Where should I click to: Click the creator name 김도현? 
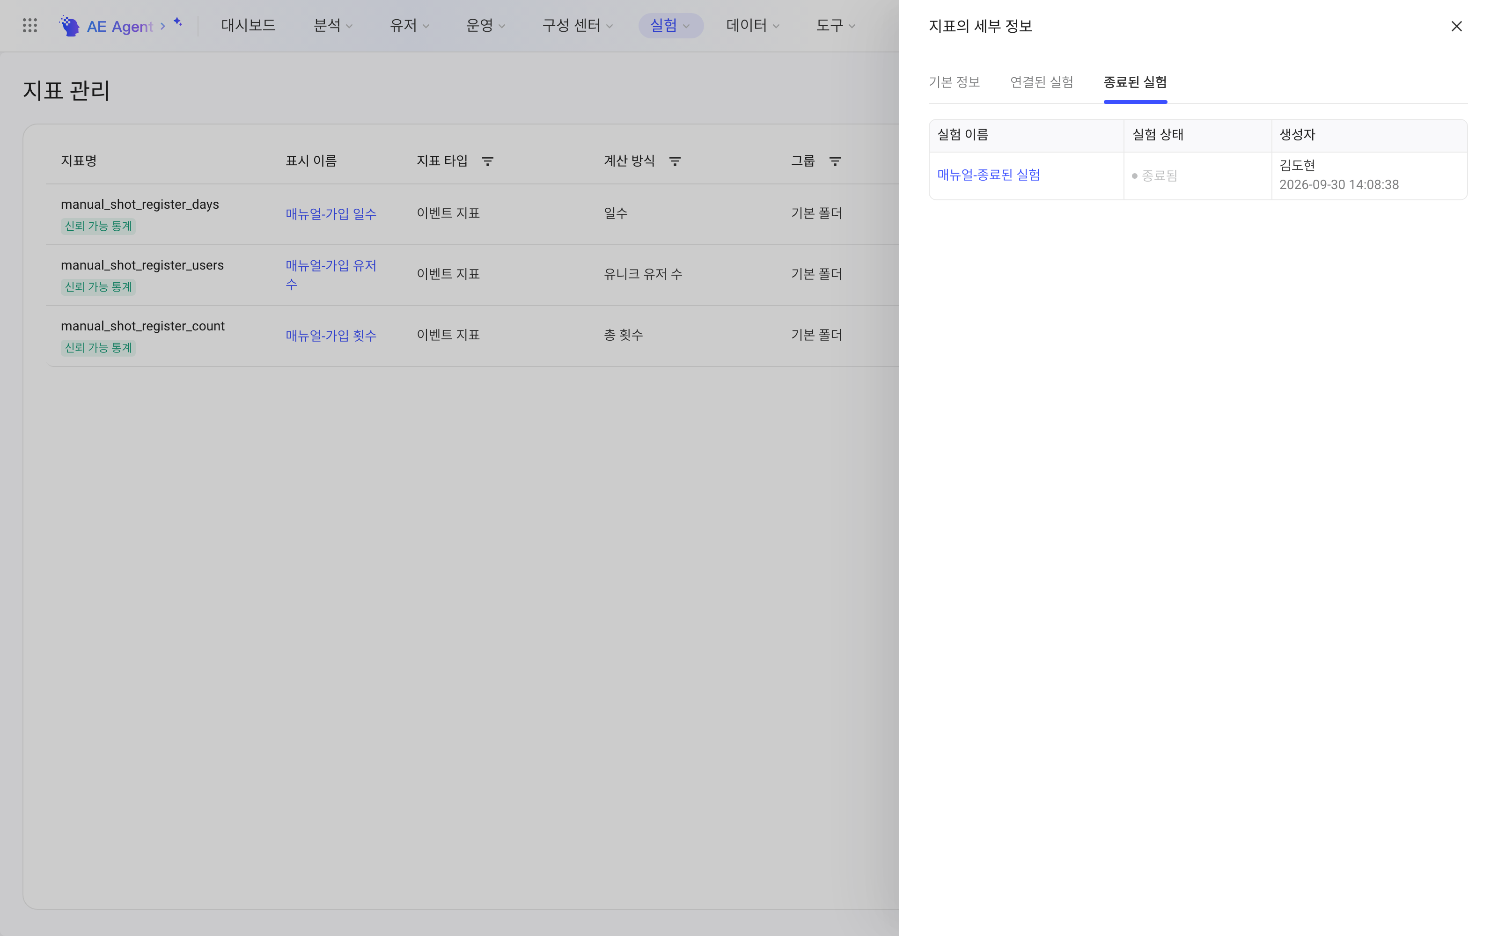tap(1297, 165)
